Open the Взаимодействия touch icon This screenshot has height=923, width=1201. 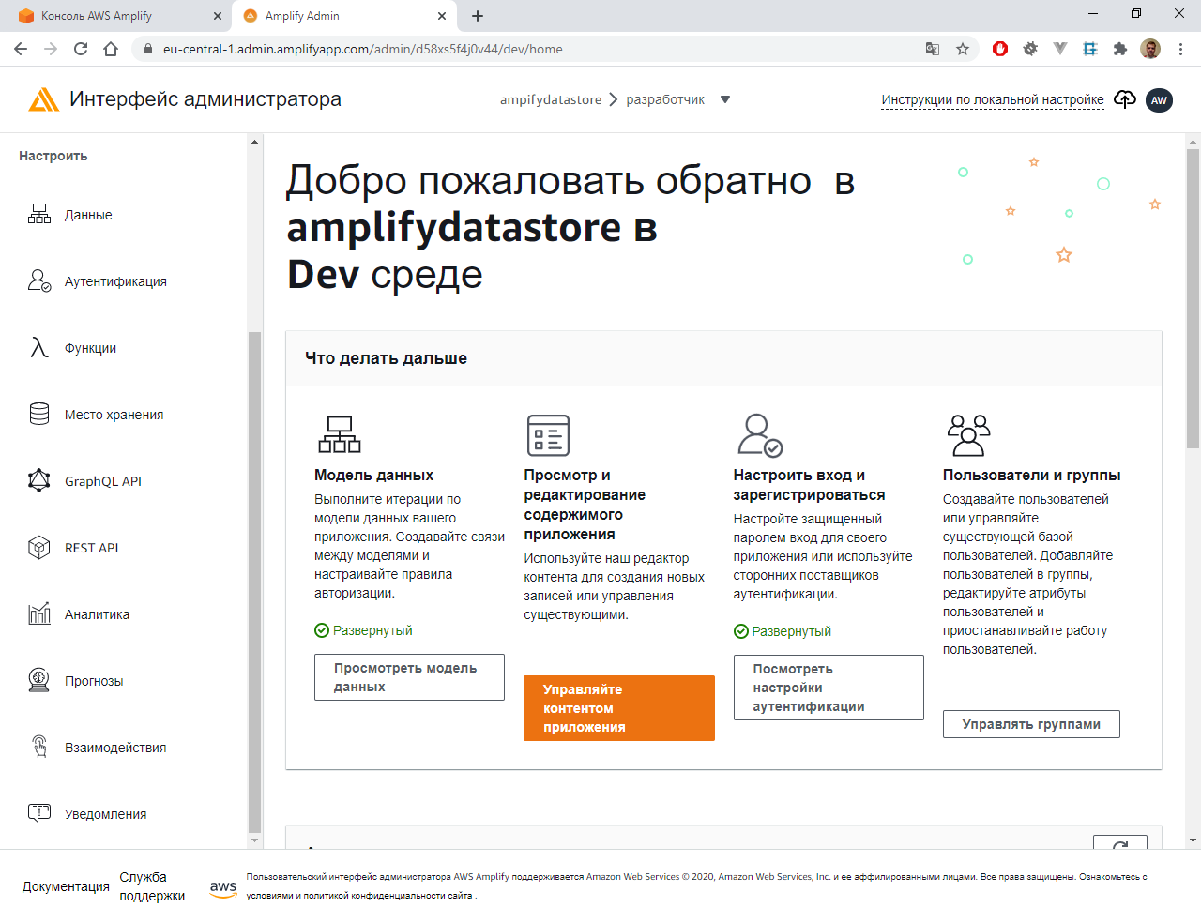pyautogui.click(x=39, y=747)
